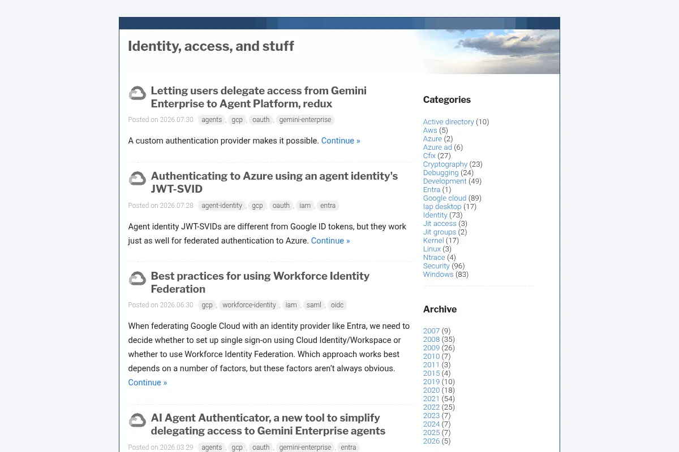Image resolution: width=679 pixels, height=452 pixels.
Task: Open the 2010 archive
Action: (x=431, y=357)
